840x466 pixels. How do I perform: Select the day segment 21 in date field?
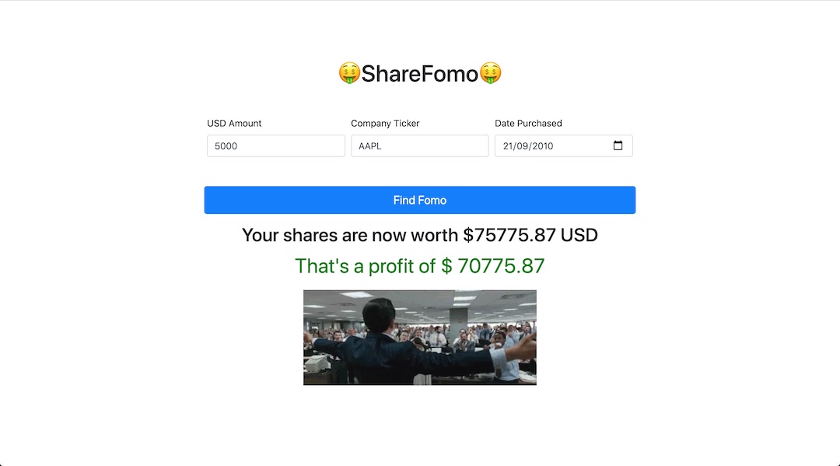click(508, 146)
